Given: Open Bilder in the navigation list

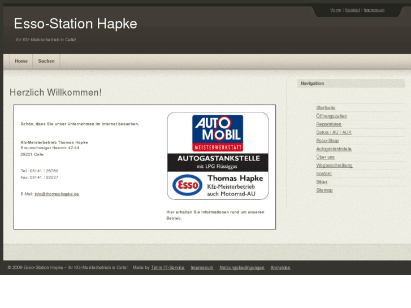Looking at the screenshot, I should pyautogui.click(x=322, y=182).
